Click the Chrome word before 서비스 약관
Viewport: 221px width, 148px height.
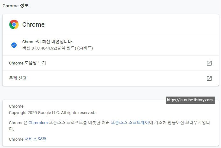16,139
